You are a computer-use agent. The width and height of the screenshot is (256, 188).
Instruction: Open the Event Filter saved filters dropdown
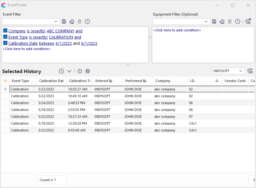56,21
